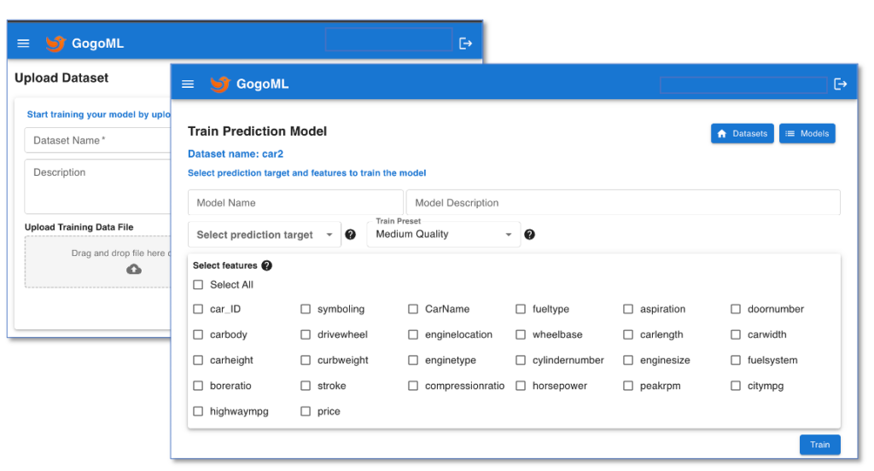Click the Model Name input field
Viewport: 874px width, 471px height.
283,203
